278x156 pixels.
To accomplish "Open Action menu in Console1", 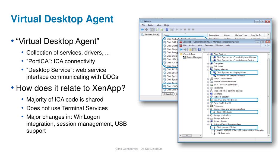I will point(192,45).
